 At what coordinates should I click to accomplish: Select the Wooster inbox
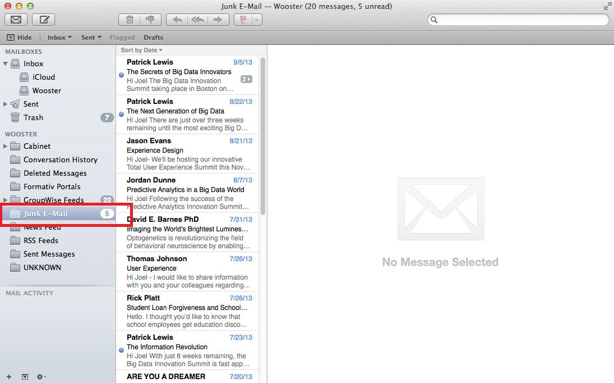(x=58, y=90)
